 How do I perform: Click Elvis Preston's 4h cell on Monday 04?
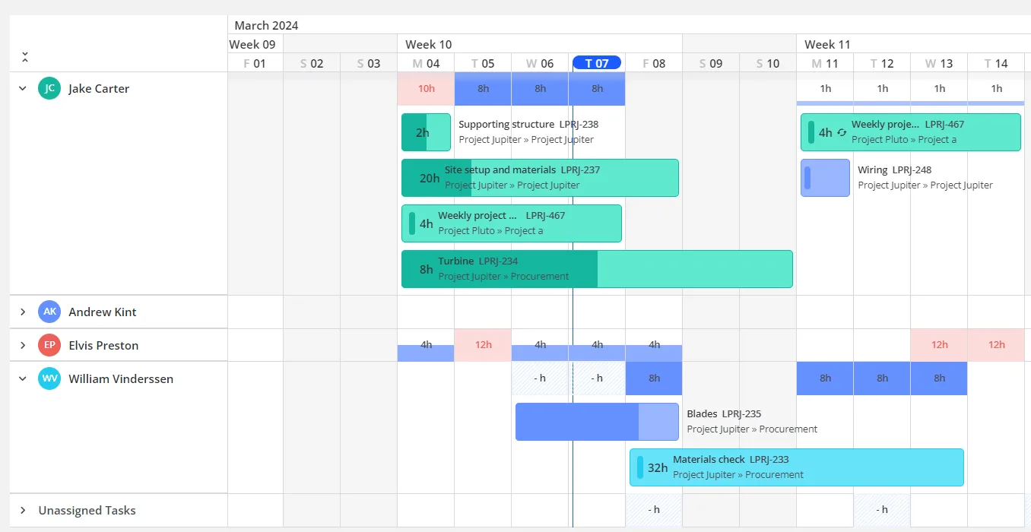tap(426, 345)
